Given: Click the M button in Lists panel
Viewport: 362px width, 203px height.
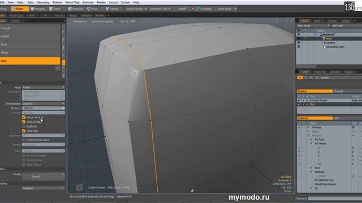Looking at the screenshot, I should click(x=311, y=78).
